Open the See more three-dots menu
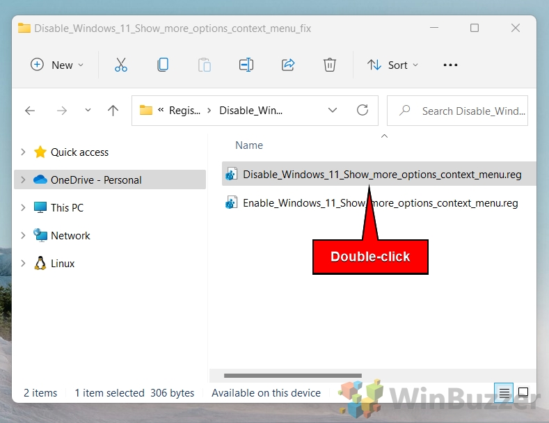The height and width of the screenshot is (423, 549). coord(450,65)
